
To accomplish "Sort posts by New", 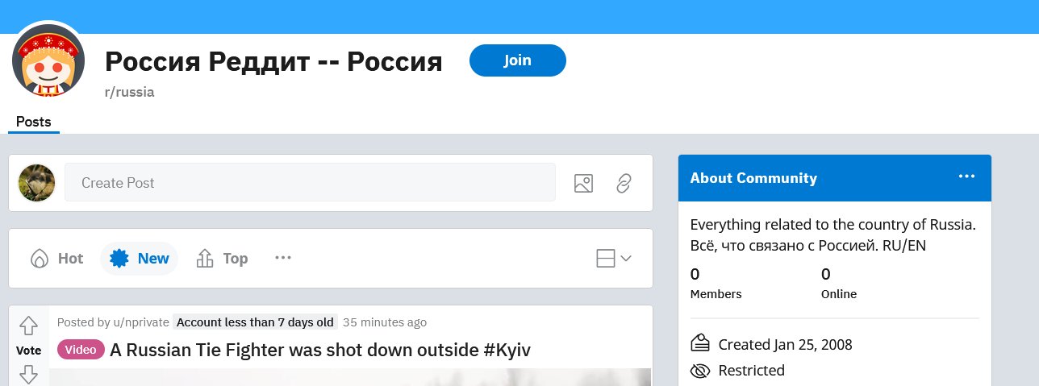I will (x=139, y=259).
